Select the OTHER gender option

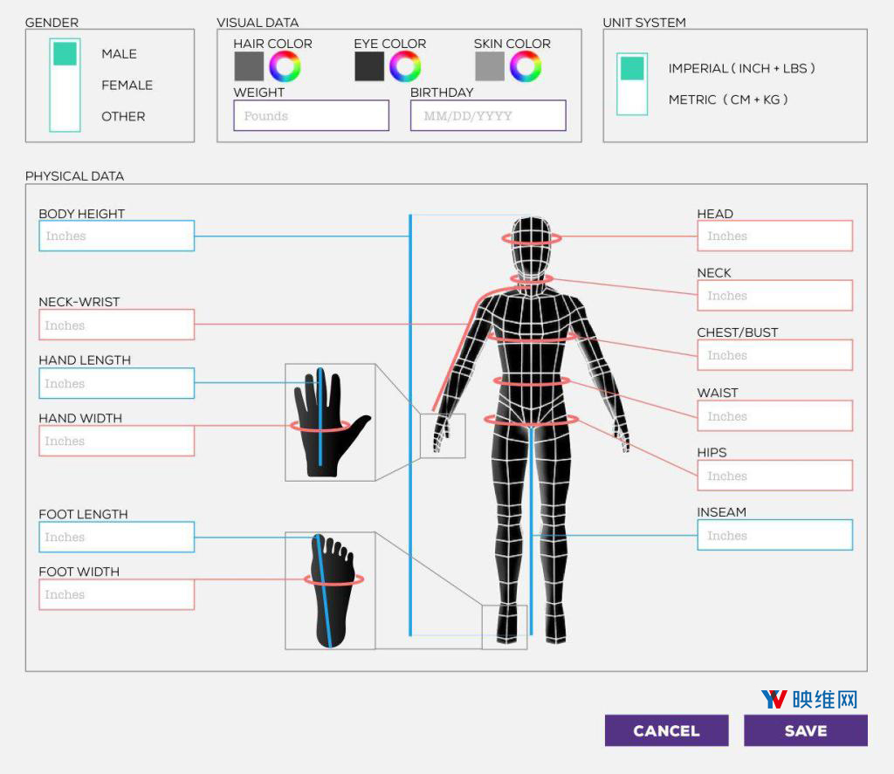point(123,116)
